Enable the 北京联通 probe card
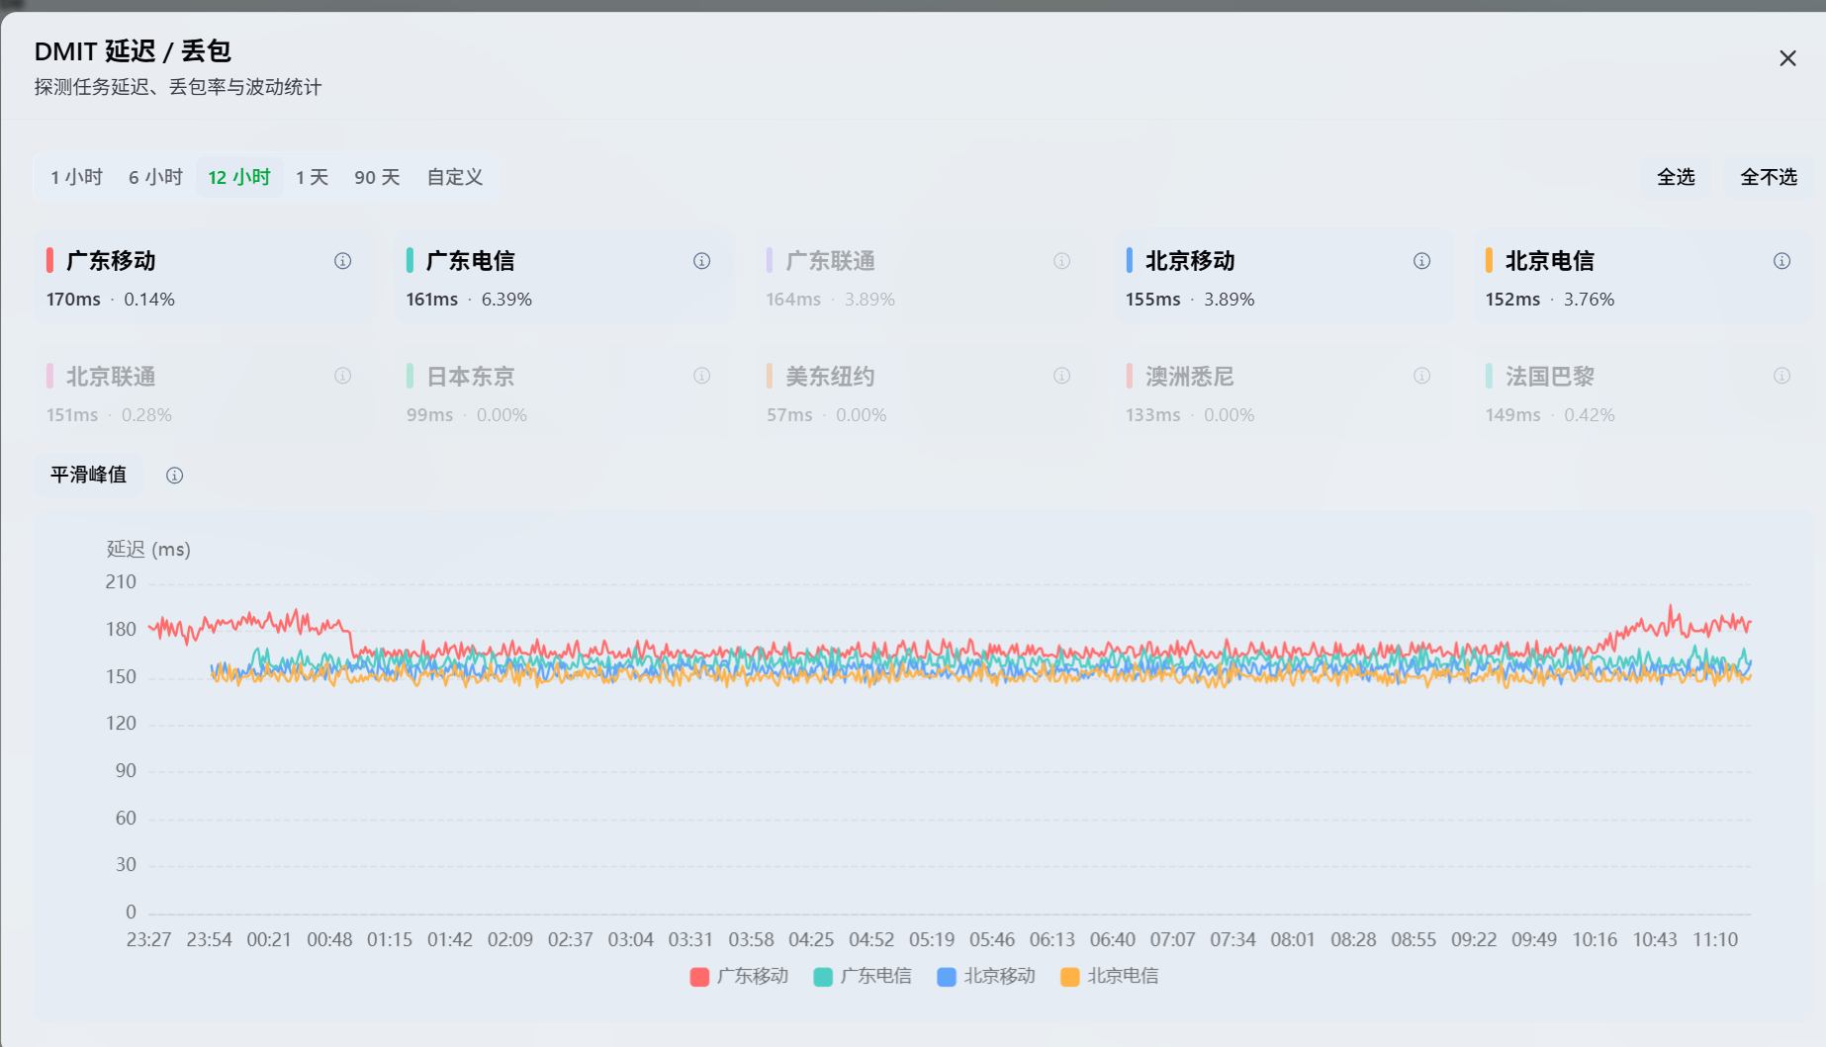 (x=203, y=393)
